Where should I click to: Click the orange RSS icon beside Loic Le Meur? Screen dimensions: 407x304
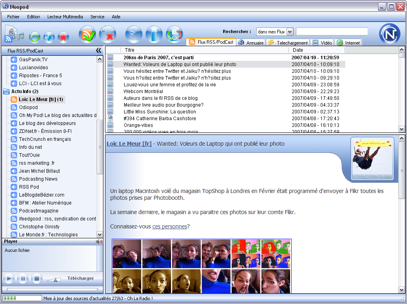pyautogui.click(x=14, y=99)
